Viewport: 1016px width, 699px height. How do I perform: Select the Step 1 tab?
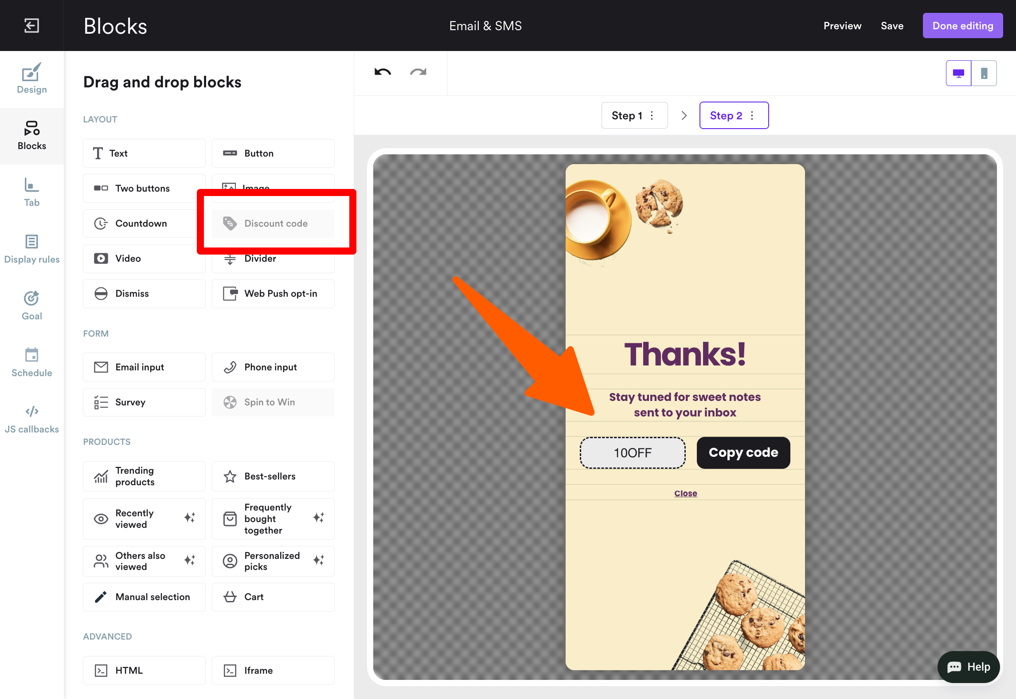coord(627,115)
